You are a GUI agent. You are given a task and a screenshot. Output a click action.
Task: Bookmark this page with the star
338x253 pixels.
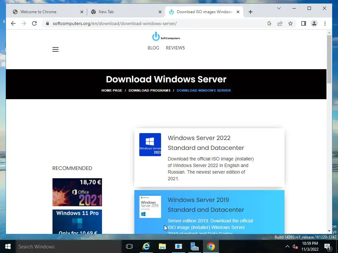290,23
